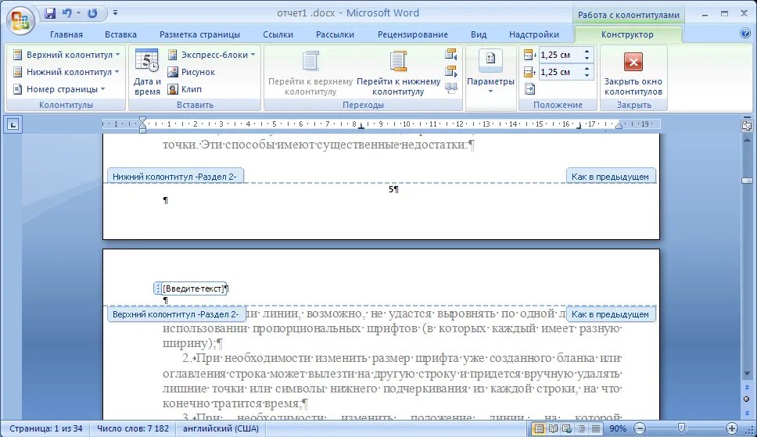The height and width of the screenshot is (437, 757).
Task: Open the Office button menu
Action: (x=20, y=20)
